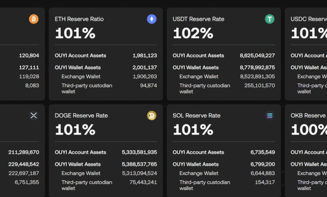Click the 101% value on ETH card
The height and width of the screenshot is (197, 327).
tap(75, 33)
